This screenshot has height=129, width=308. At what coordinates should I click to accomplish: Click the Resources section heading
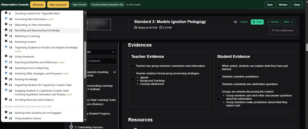point(140,120)
